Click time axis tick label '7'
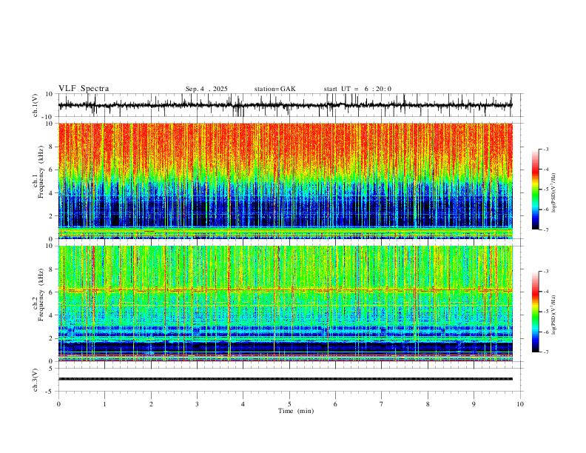 382,404
